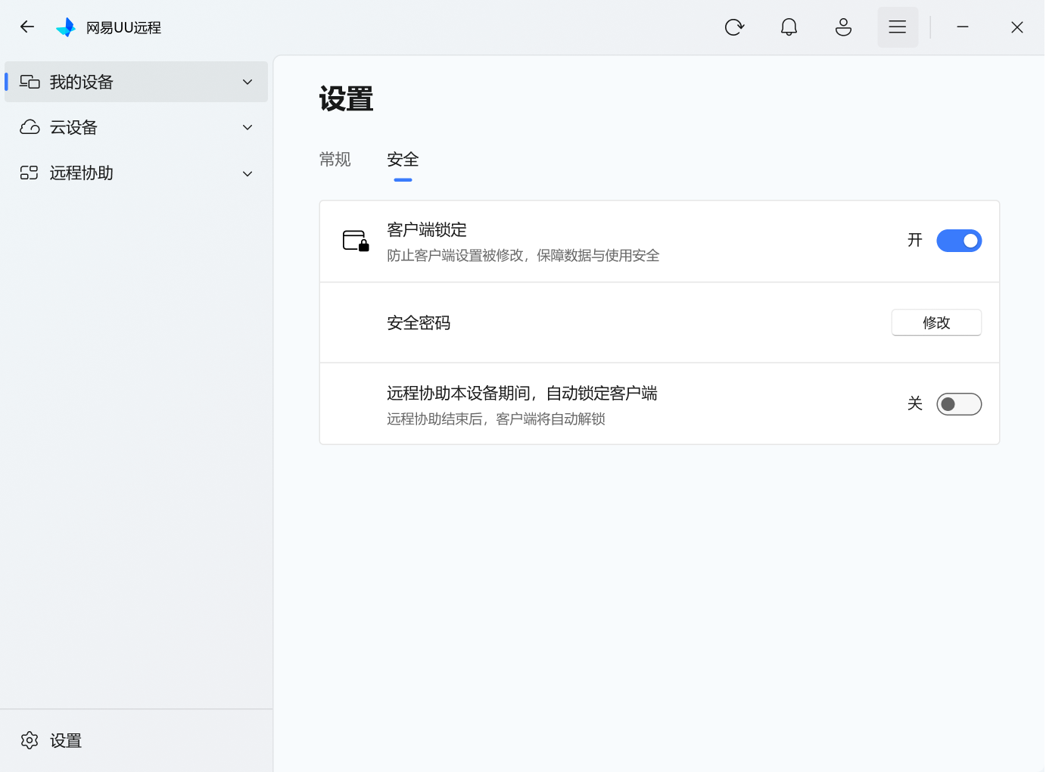Click 远程协助本设备期间，自动锁定客户端 title
Screen dimensions: 1046x772
pyautogui.click(x=522, y=393)
